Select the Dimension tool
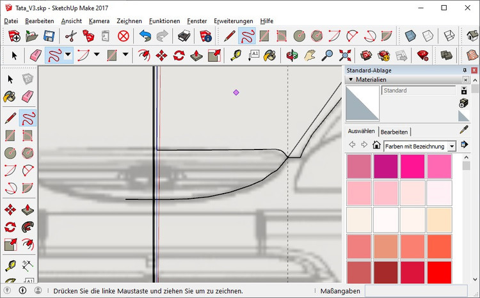The height and width of the screenshot is (298, 480). click(28, 266)
